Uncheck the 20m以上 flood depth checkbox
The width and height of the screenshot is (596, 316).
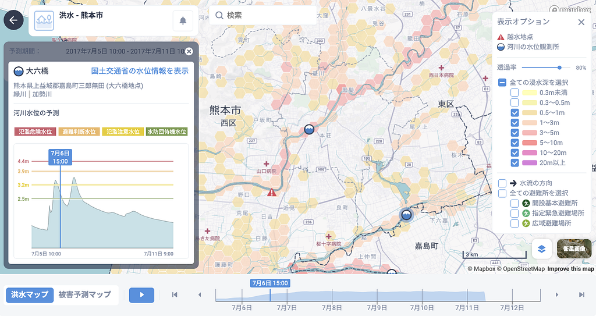click(x=515, y=163)
